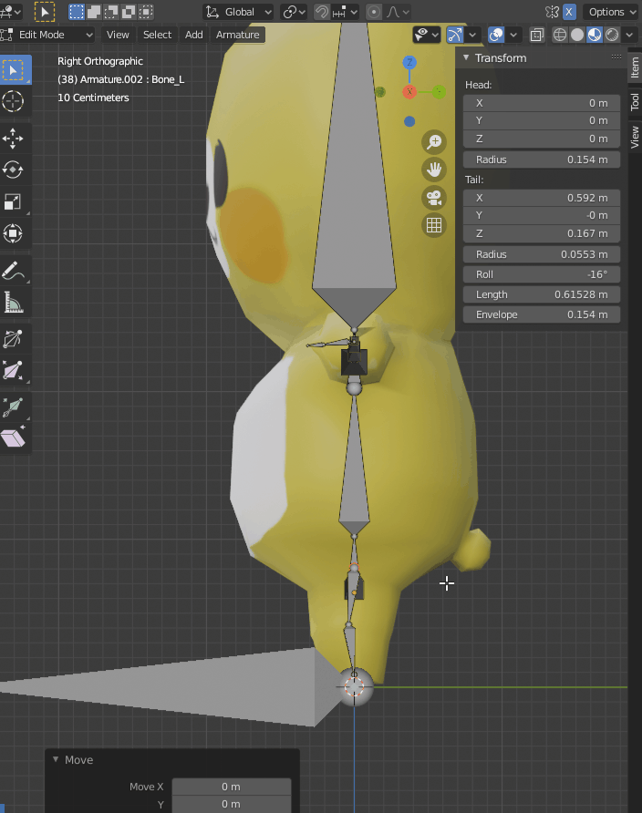Pick the combined Transform tool
The width and height of the screenshot is (642, 813).
click(x=13, y=233)
